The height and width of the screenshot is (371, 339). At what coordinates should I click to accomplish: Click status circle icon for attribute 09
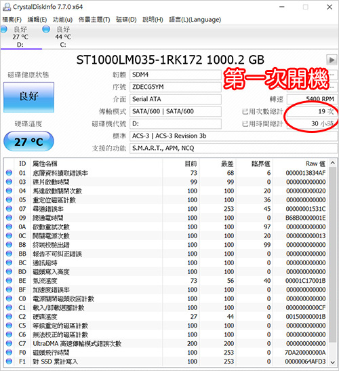(9, 218)
